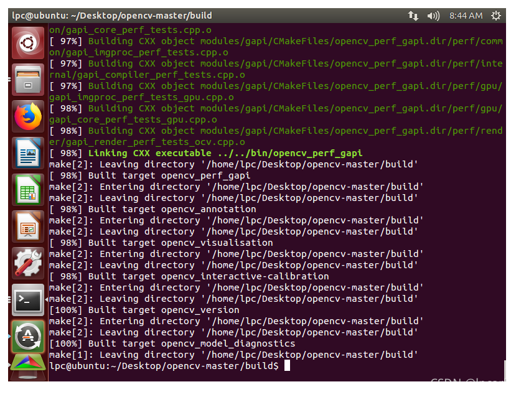The width and height of the screenshot is (516, 397).
Task: Open the 8:44 AM clock menu
Action: (x=466, y=16)
